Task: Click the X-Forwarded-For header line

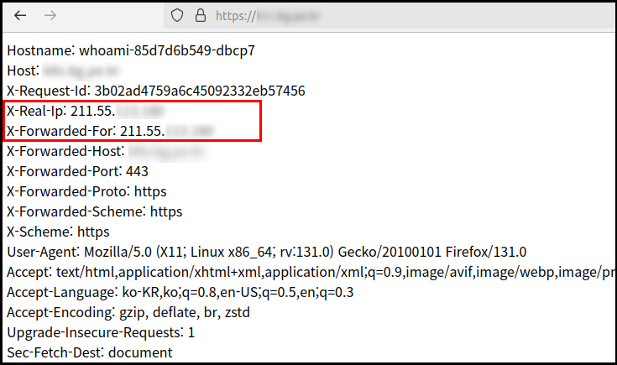Action: [x=109, y=131]
